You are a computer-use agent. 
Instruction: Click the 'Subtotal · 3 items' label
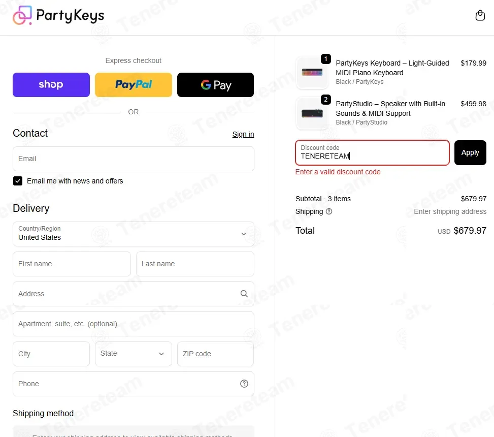[x=323, y=199]
